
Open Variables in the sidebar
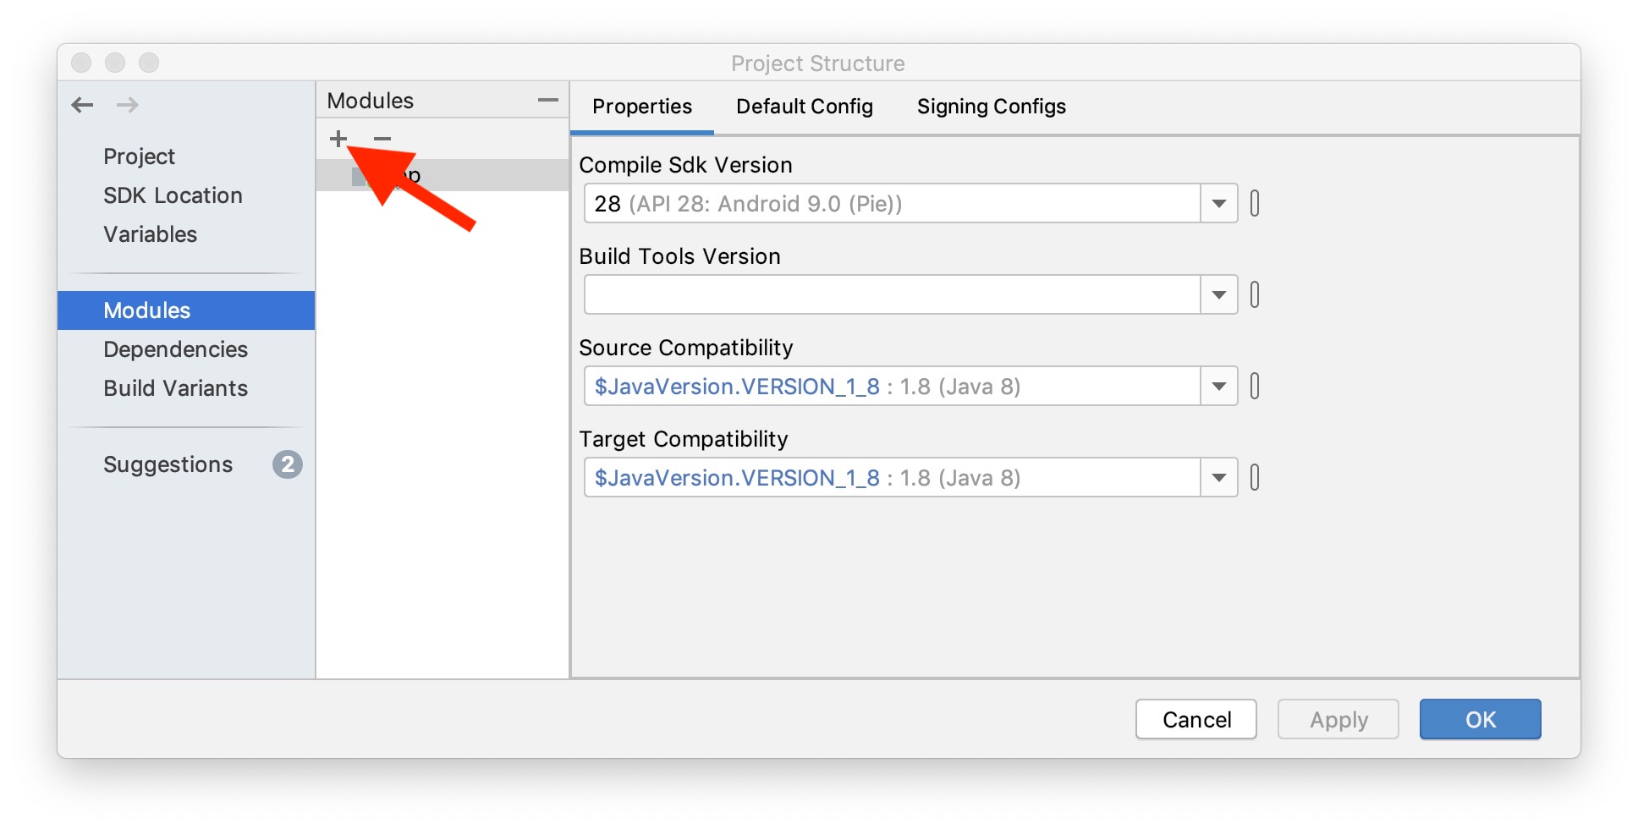click(151, 234)
